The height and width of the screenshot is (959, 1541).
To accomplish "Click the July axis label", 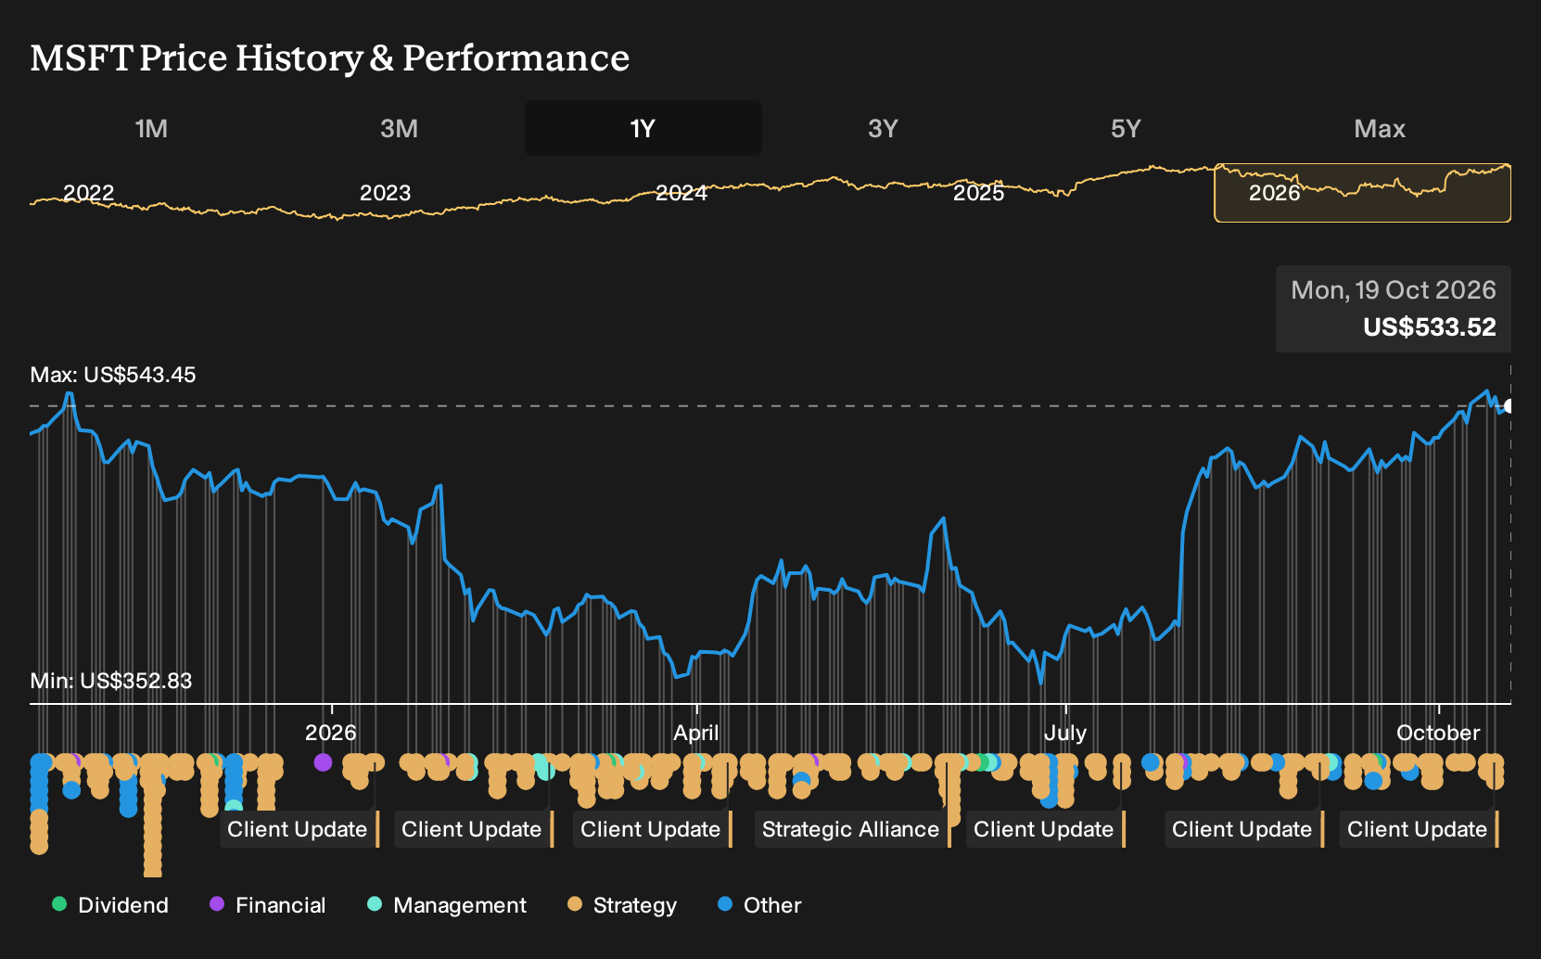I will click(x=1065, y=733).
